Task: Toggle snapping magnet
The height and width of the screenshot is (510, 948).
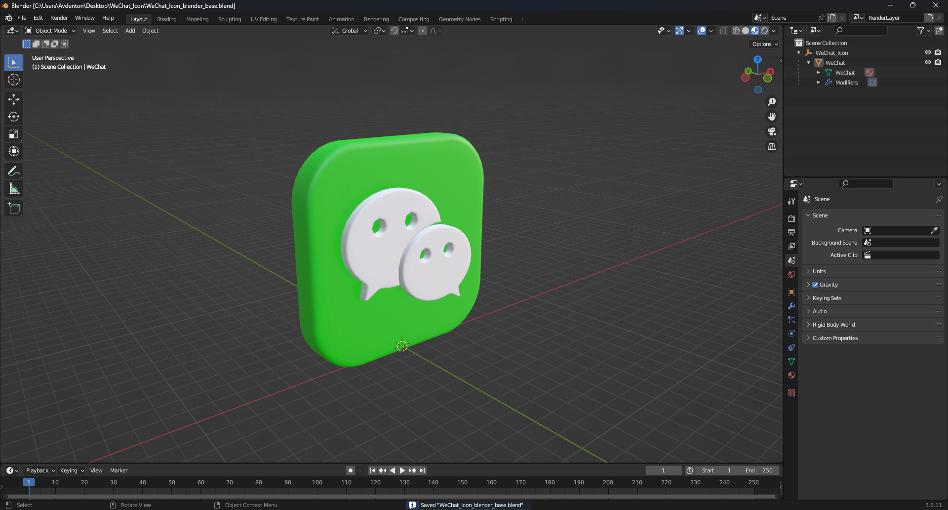Action: pos(394,31)
